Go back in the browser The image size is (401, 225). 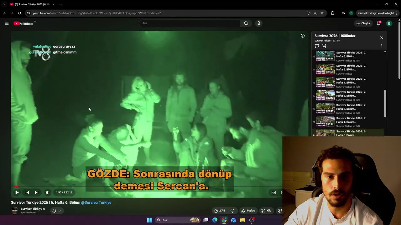click(x=4, y=13)
